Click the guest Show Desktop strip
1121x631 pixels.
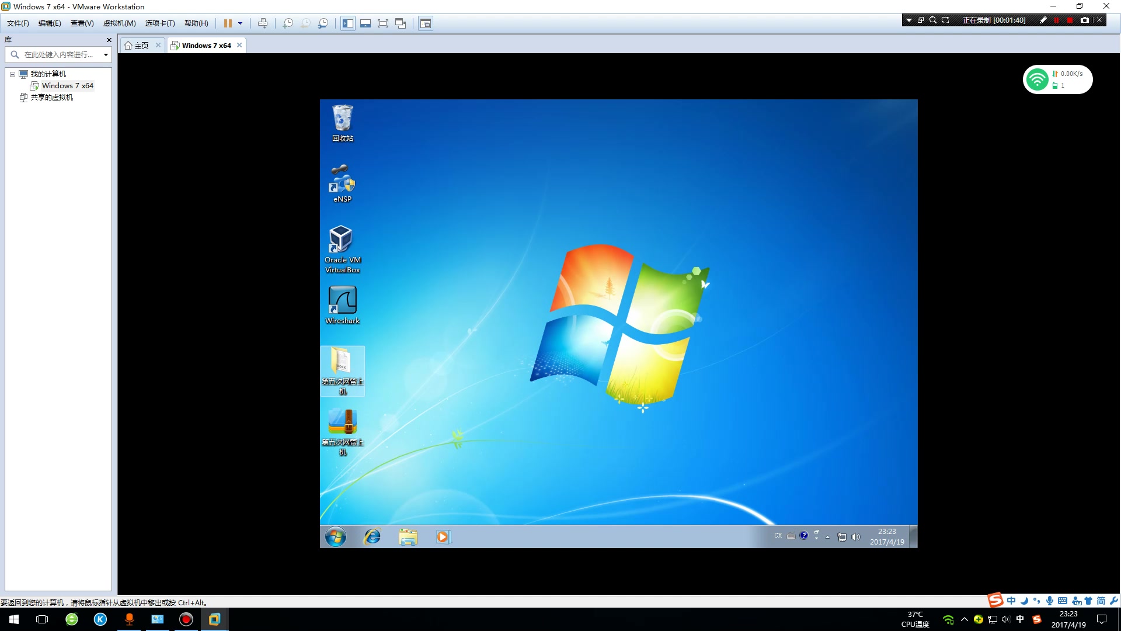(x=914, y=536)
